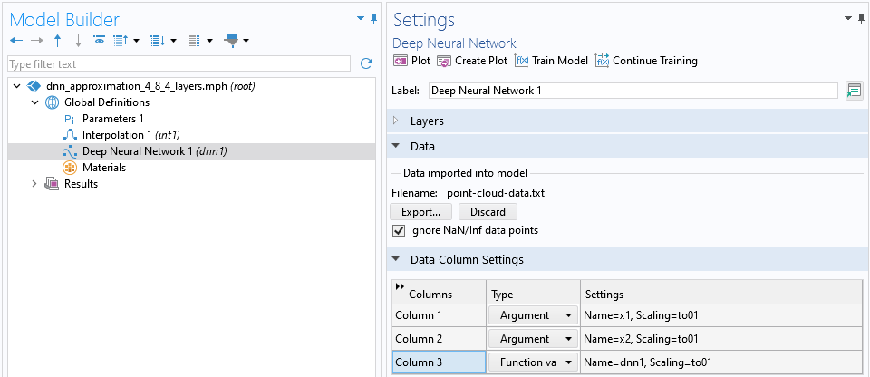
Task: Click the Train Model button
Action: point(552,61)
